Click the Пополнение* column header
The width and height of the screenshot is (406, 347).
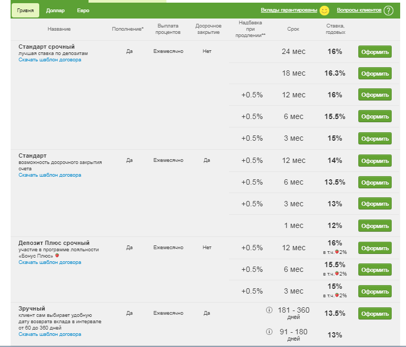[128, 29]
